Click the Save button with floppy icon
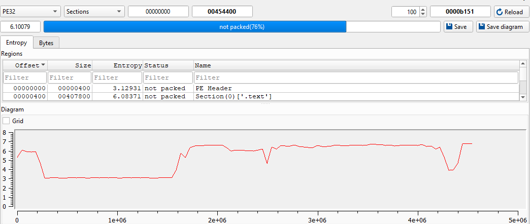The width and height of the screenshot is (530, 224). (x=458, y=27)
